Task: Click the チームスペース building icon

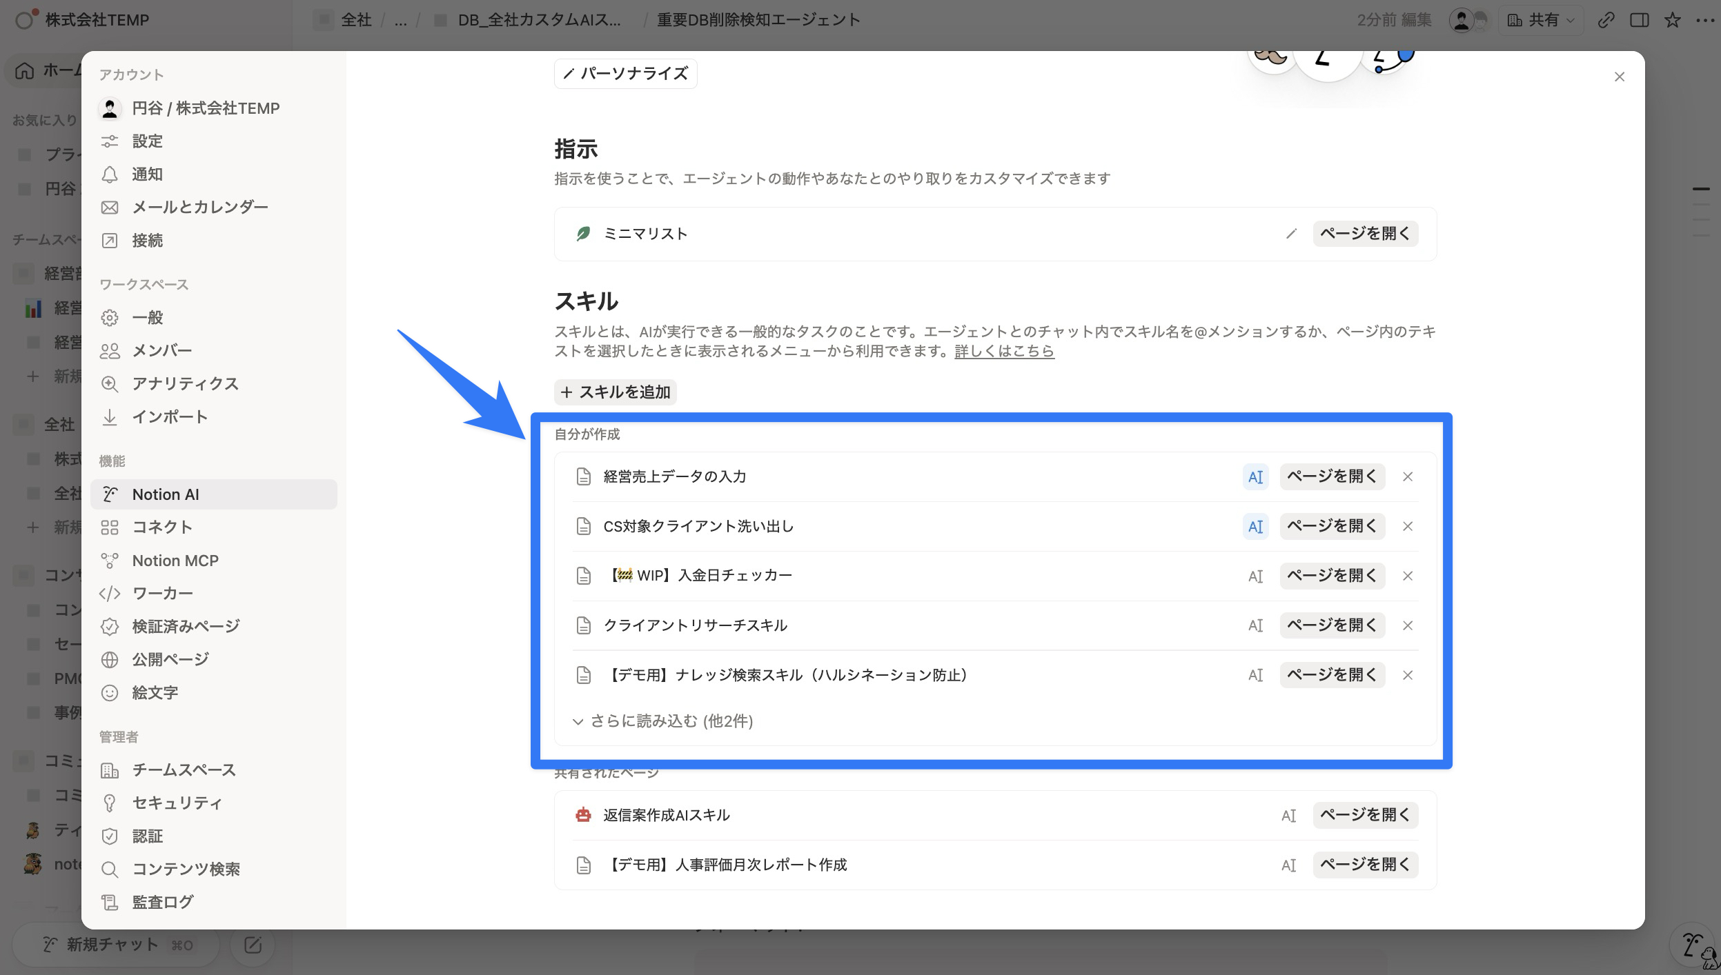Action: [x=110, y=770]
